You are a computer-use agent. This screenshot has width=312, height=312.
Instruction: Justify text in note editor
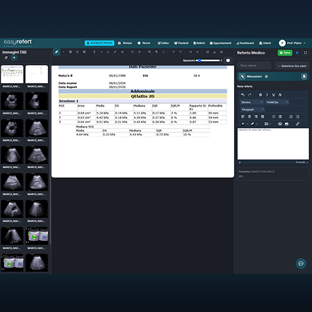pyautogui.click(x=263, y=117)
